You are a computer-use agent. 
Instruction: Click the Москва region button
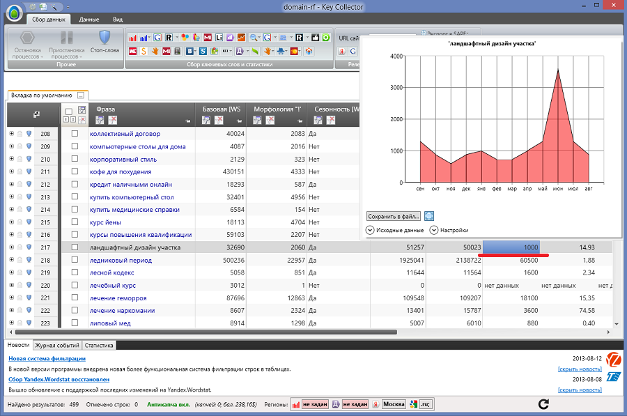[394, 404]
